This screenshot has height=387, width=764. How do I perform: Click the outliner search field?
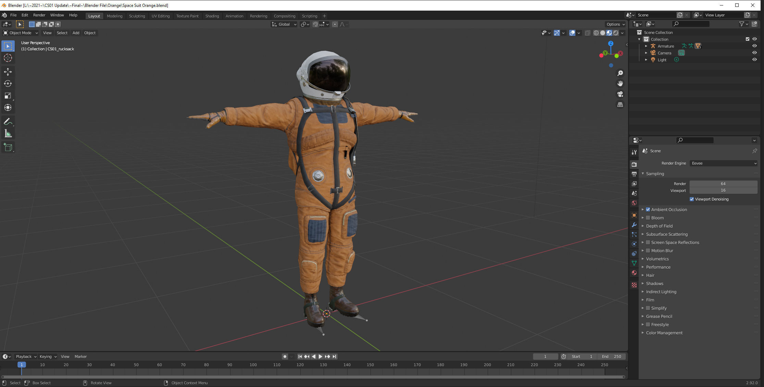coord(691,24)
